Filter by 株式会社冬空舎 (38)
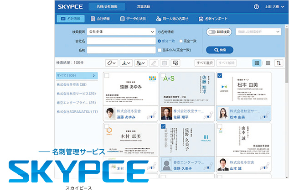This screenshot has width=289, height=193. click(72, 85)
